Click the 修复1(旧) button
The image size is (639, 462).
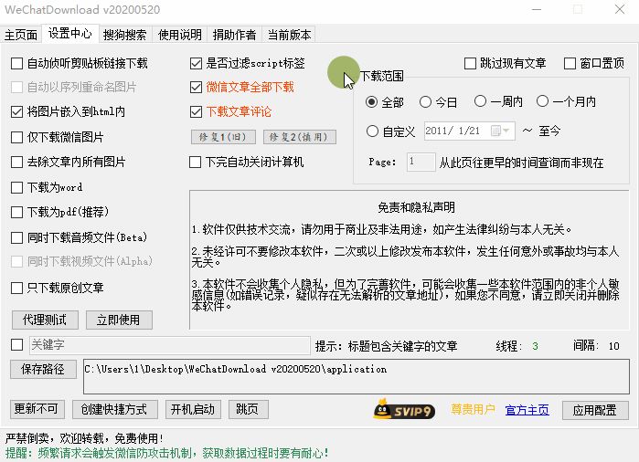point(223,137)
